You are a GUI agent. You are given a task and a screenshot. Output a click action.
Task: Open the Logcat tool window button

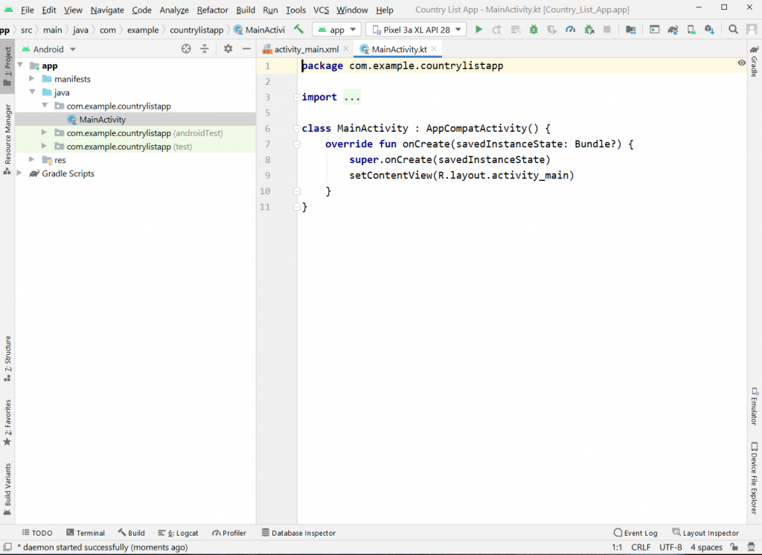[179, 533]
